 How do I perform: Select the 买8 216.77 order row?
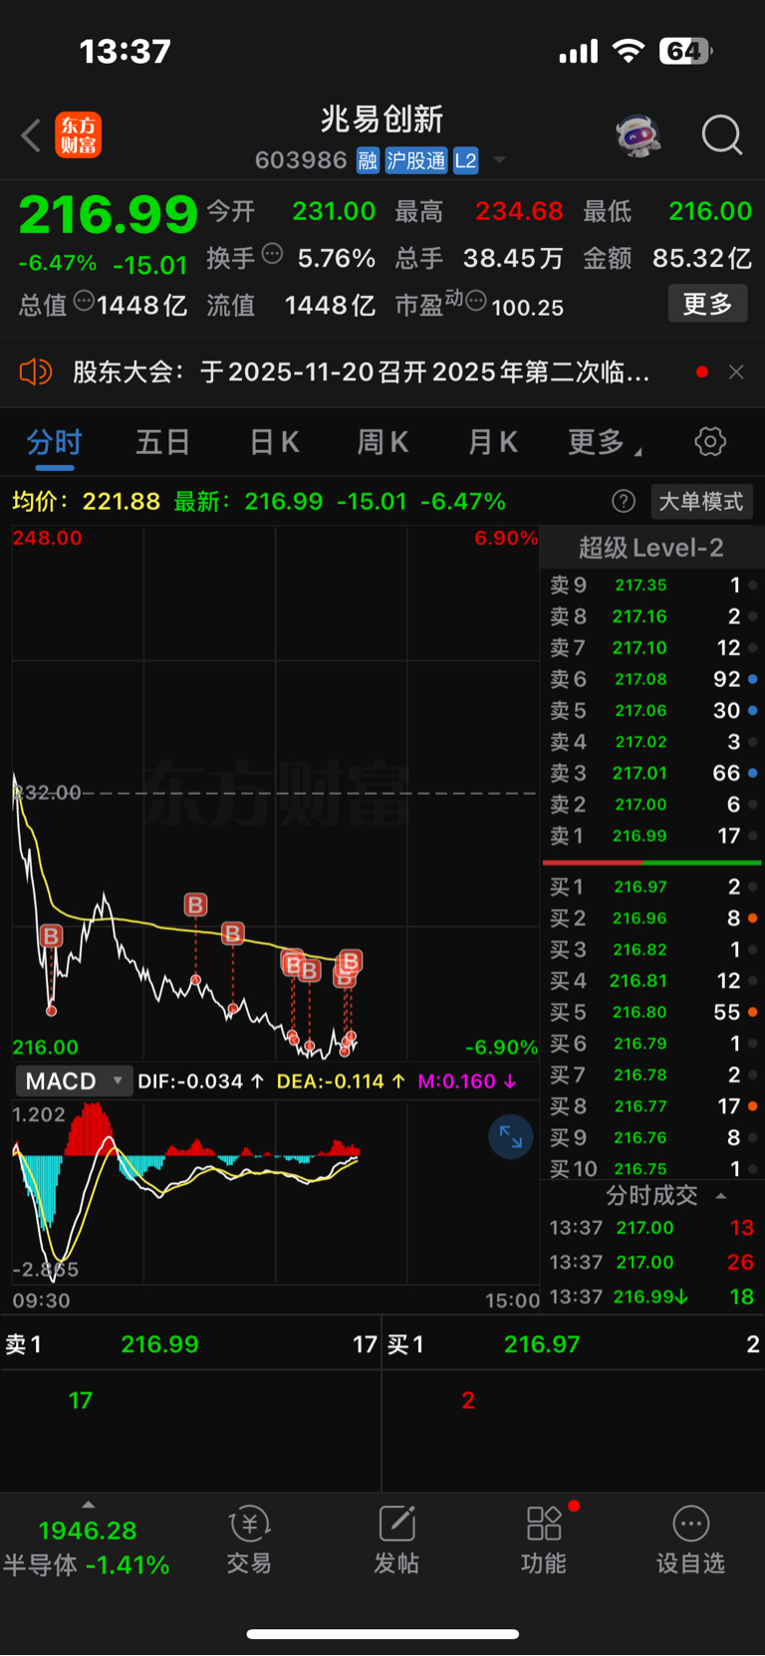(652, 1106)
